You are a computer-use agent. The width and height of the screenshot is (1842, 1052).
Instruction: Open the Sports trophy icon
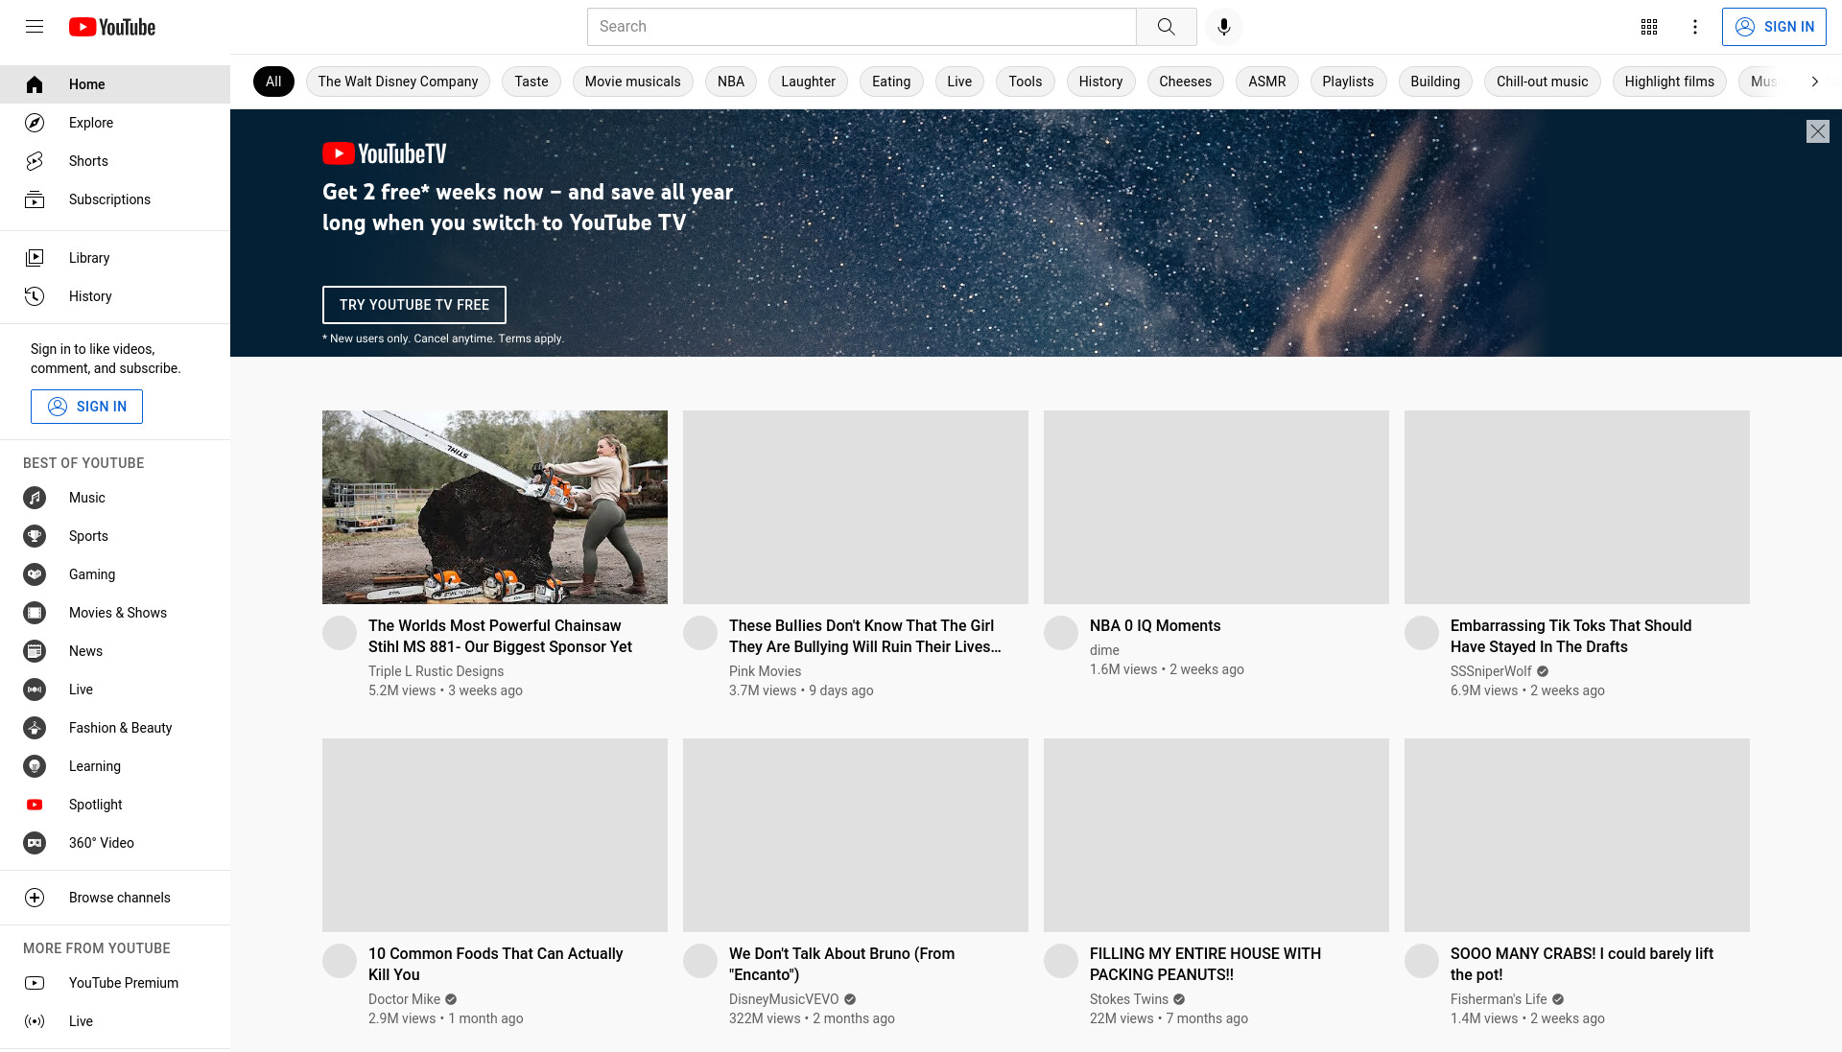35,536
